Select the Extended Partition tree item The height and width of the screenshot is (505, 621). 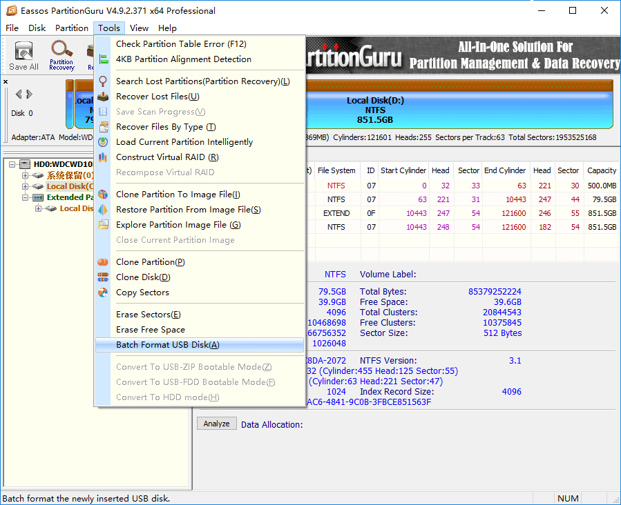(70, 197)
